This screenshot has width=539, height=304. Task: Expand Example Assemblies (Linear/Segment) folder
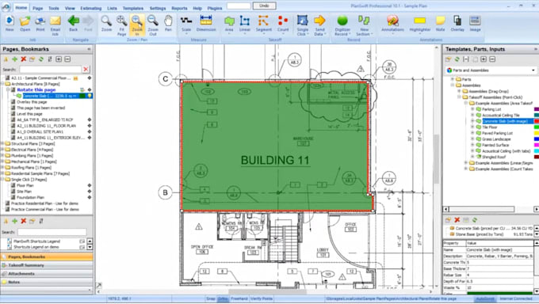[466, 163]
